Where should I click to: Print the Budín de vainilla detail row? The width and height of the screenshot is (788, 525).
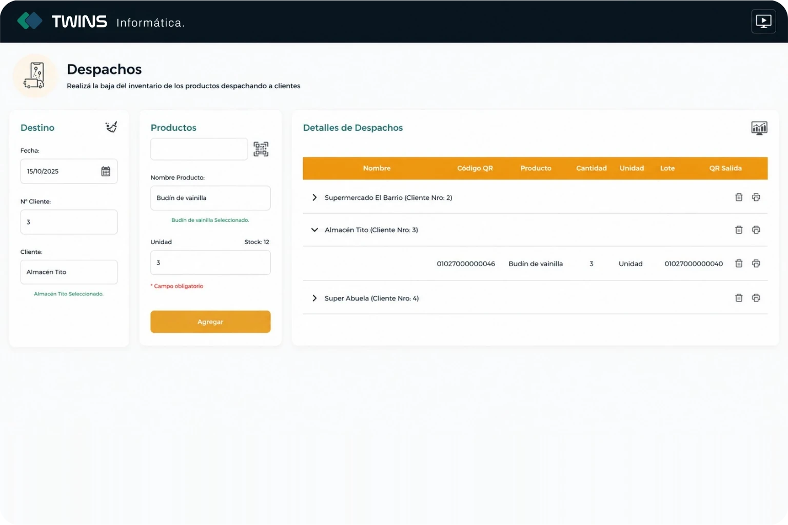click(x=756, y=264)
